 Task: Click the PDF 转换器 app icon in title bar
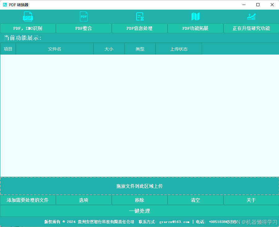tap(5, 5)
